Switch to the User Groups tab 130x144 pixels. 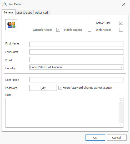click(x=24, y=13)
